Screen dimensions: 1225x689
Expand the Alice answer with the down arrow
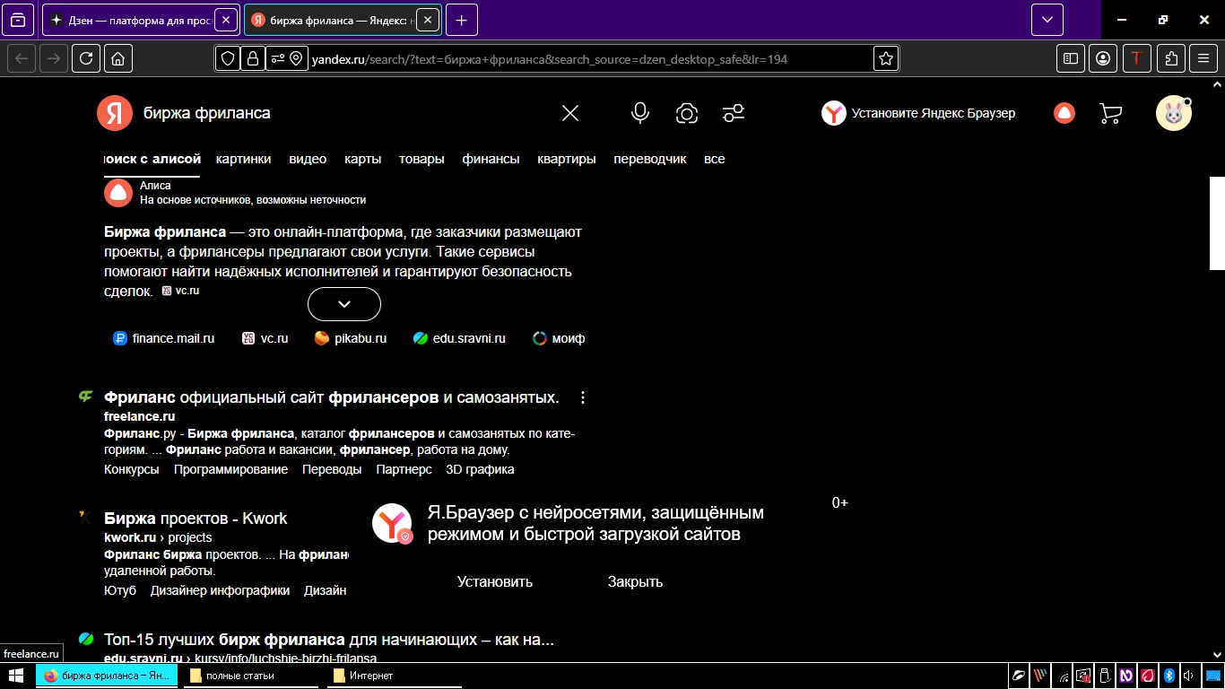coord(343,303)
